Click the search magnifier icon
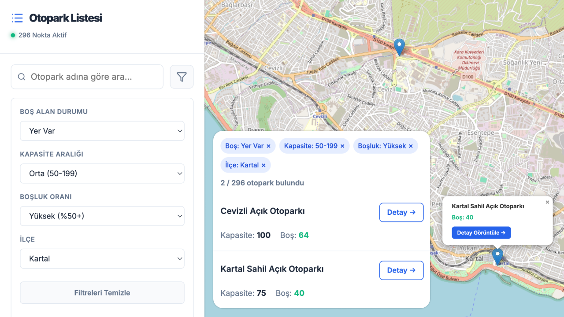564x317 pixels. (x=22, y=77)
